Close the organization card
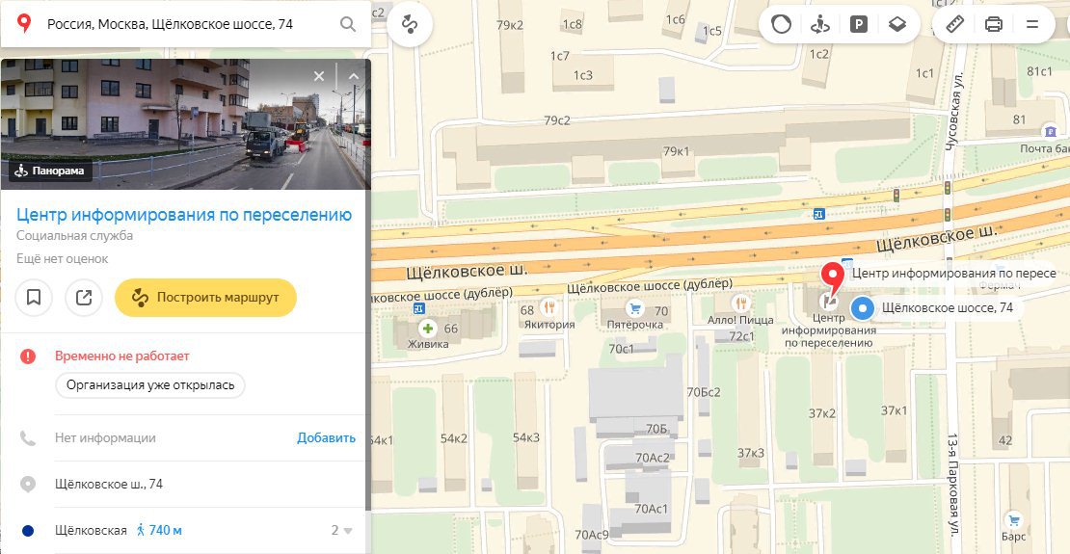1070x554 pixels. pyautogui.click(x=319, y=76)
